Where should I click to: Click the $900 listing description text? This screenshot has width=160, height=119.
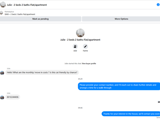[x=20, y=14]
